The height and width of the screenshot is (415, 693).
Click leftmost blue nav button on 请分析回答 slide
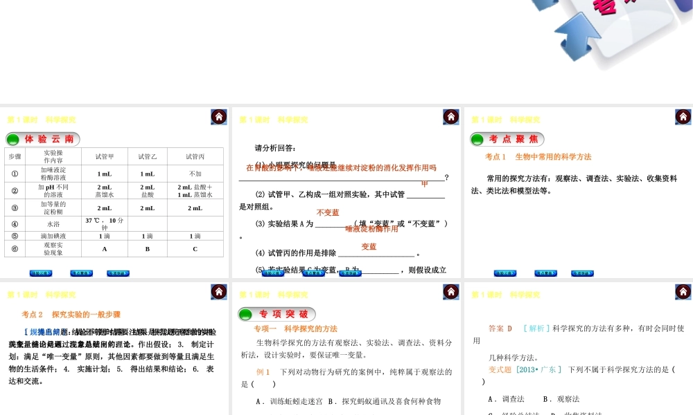tap(273, 273)
